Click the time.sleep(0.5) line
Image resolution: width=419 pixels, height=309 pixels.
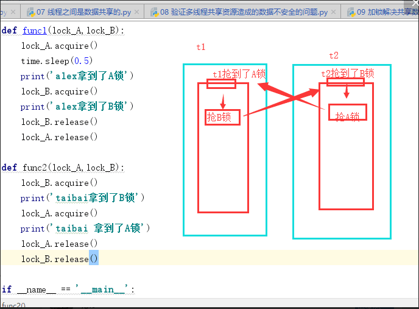(57, 61)
